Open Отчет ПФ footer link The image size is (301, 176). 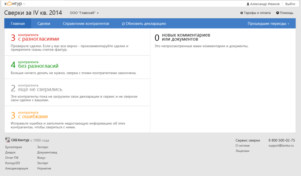click(x=12, y=158)
